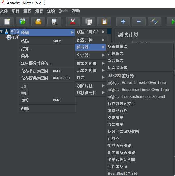Expand the 非测试元件 submenu

pos(91,93)
